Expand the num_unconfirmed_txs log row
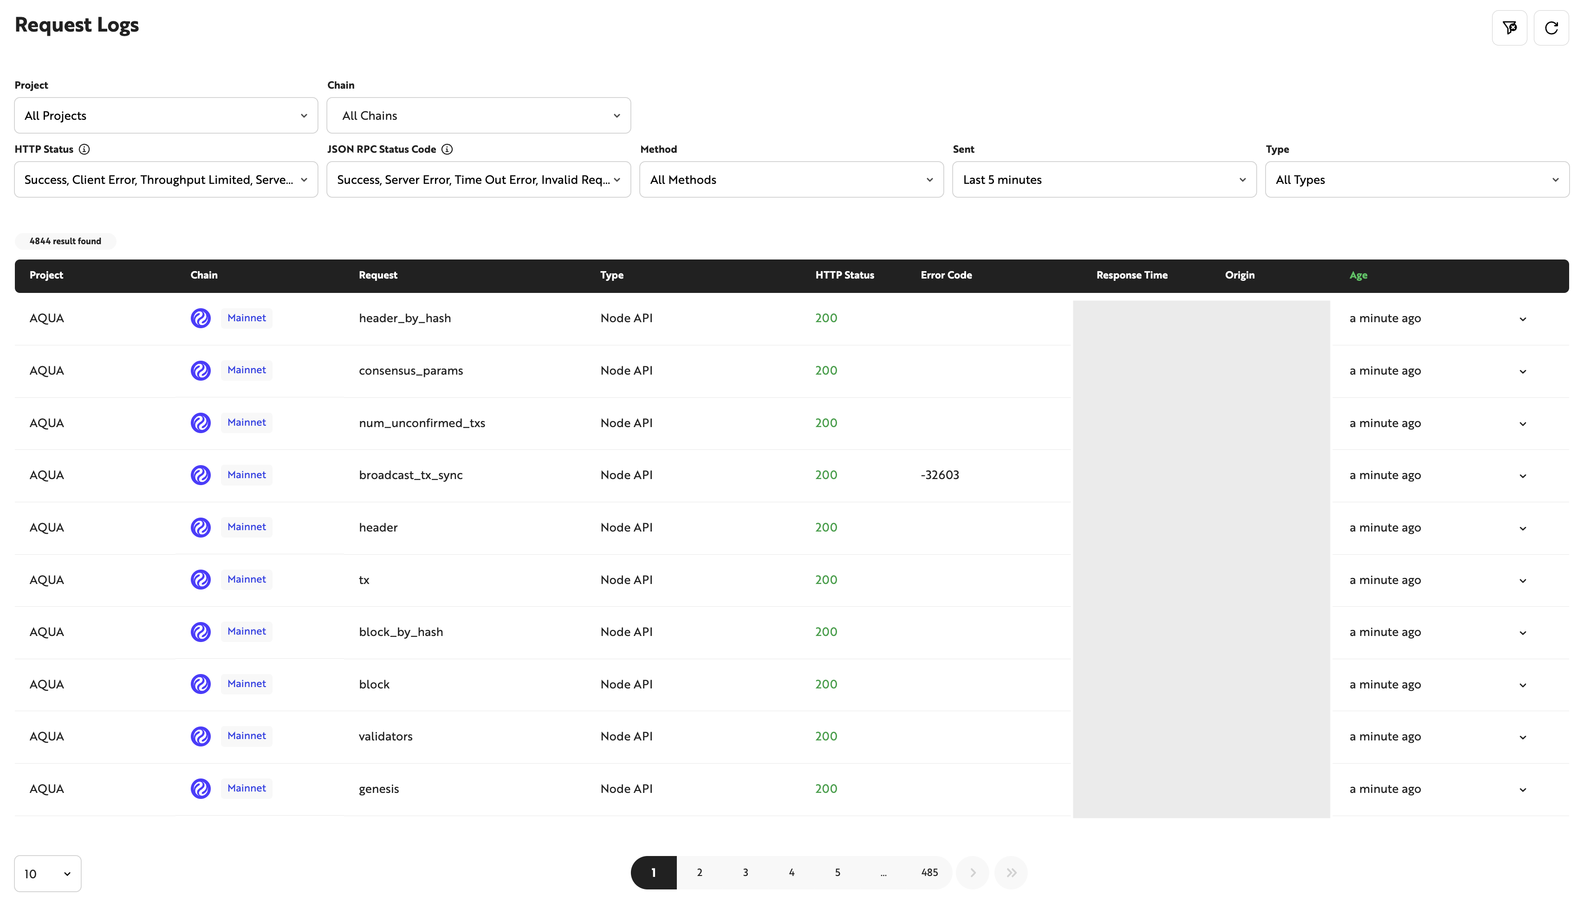 [x=1522, y=424]
